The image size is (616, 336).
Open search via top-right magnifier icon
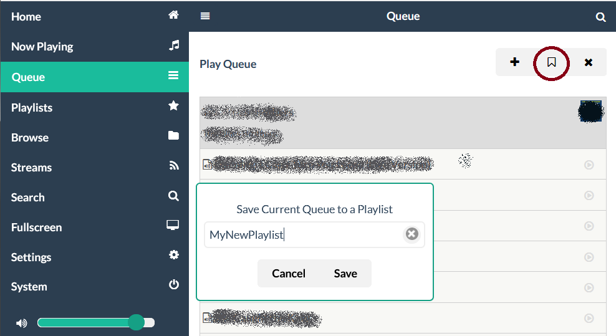click(x=600, y=17)
